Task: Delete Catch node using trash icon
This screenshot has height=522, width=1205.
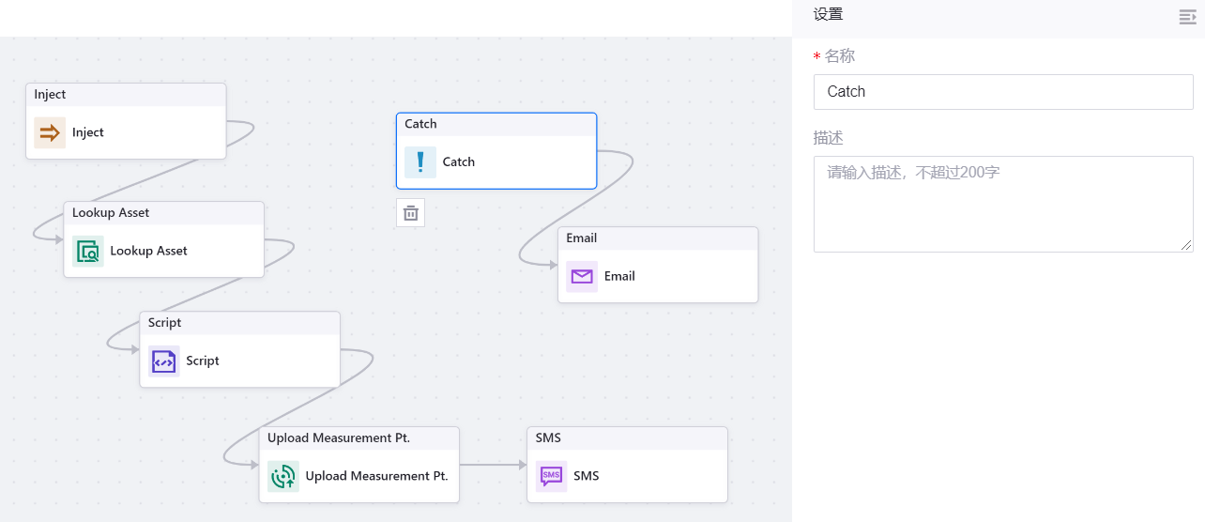Action: pyautogui.click(x=410, y=213)
